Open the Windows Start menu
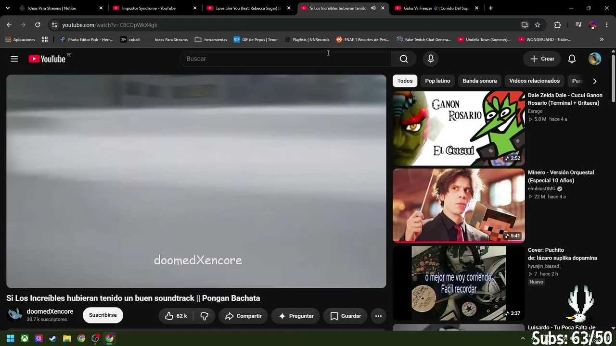Viewport: 616px width, 346px height. click(x=10, y=338)
